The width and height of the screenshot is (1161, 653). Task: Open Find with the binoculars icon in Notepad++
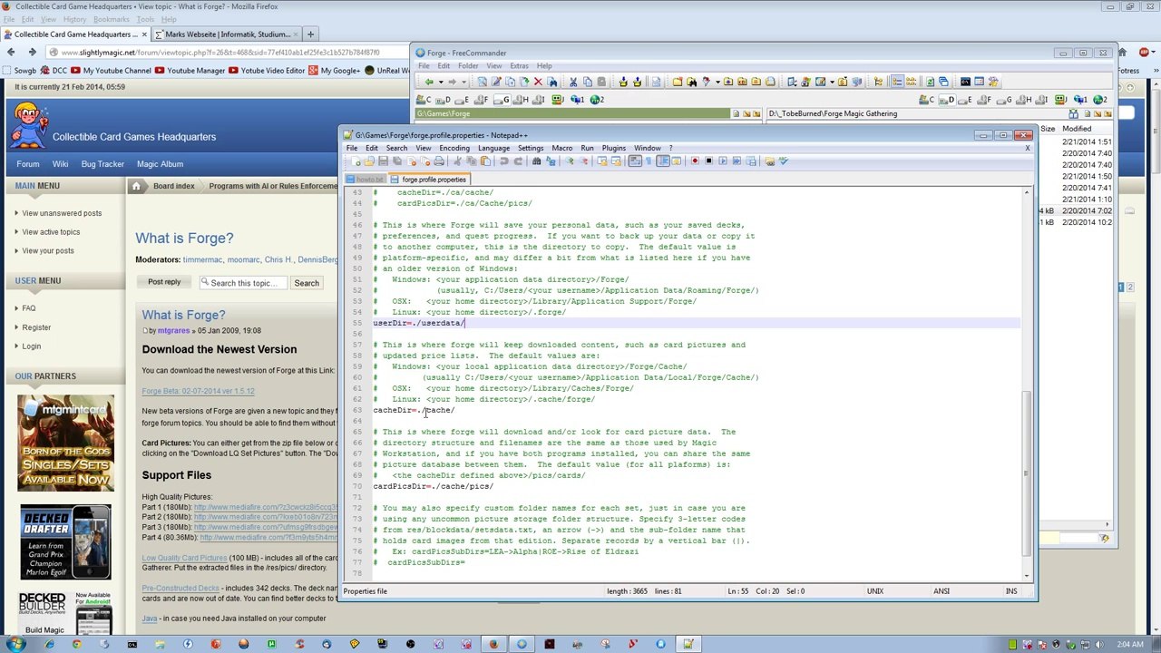click(x=537, y=161)
